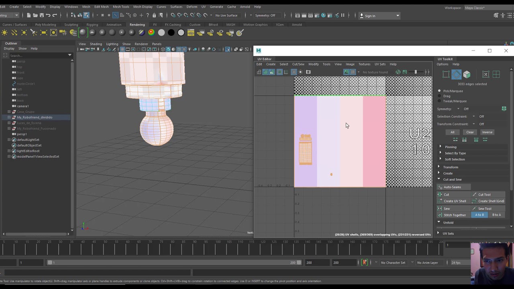Open the Cut/Sew menu in UV Editor
The image size is (514, 289).
298,64
